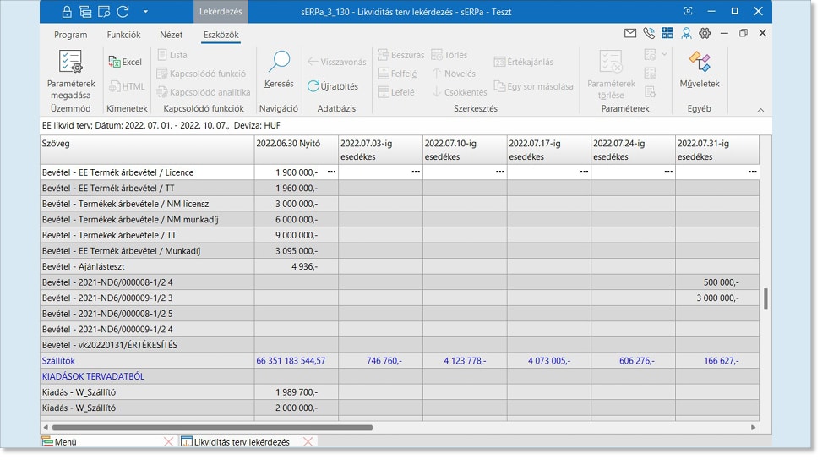Click the dashboard tiles icon
The height and width of the screenshot is (465, 828).
click(x=667, y=33)
